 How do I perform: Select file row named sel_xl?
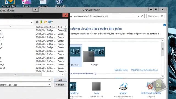[x=32, y=68]
